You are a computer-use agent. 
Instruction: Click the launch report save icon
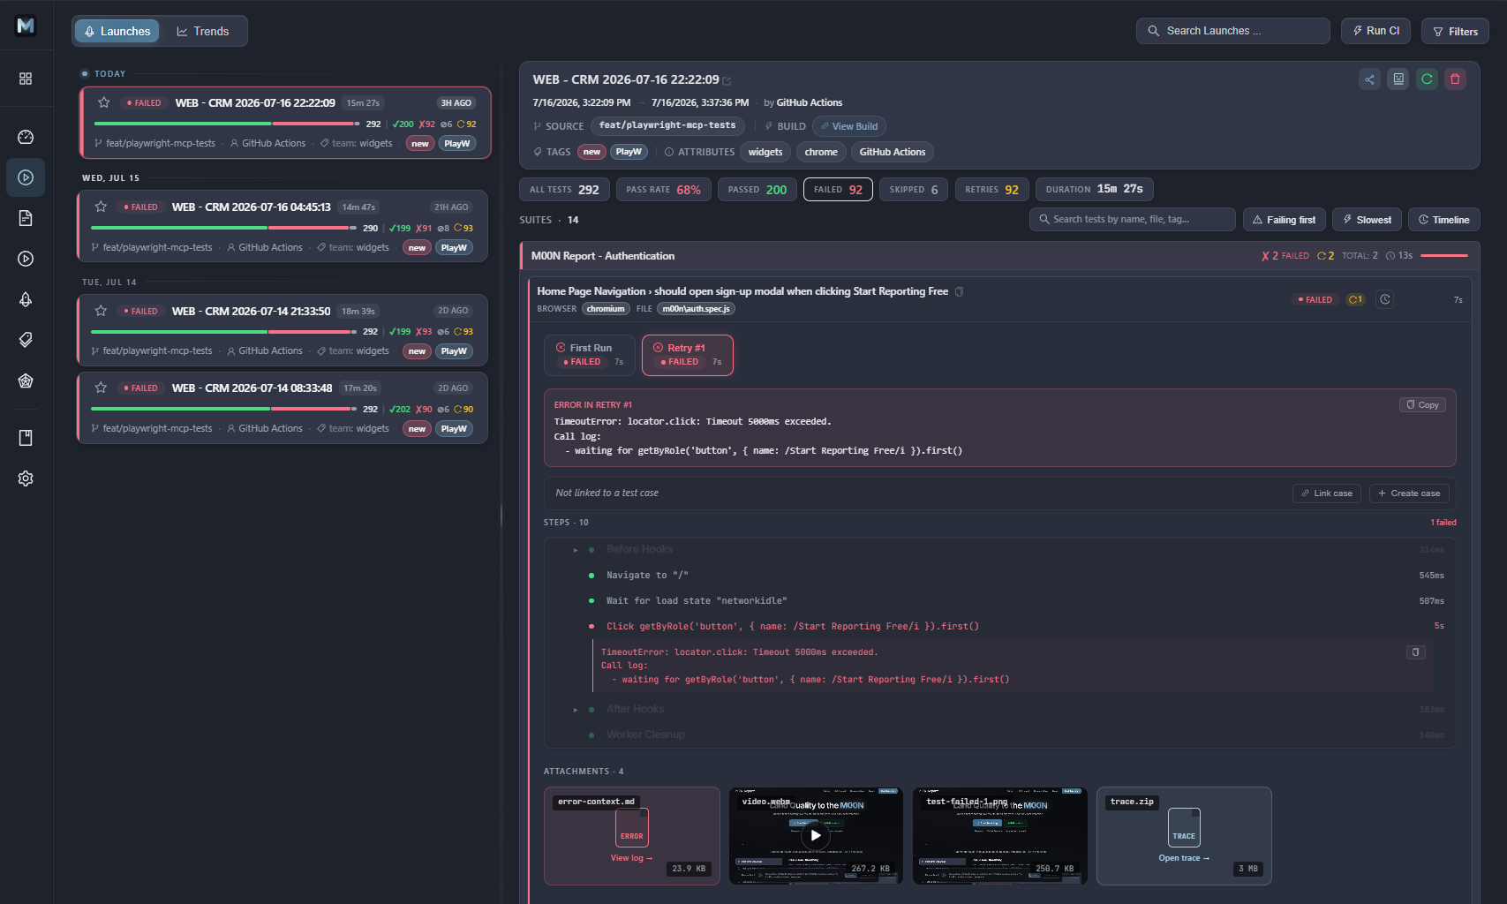pos(1398,79)
